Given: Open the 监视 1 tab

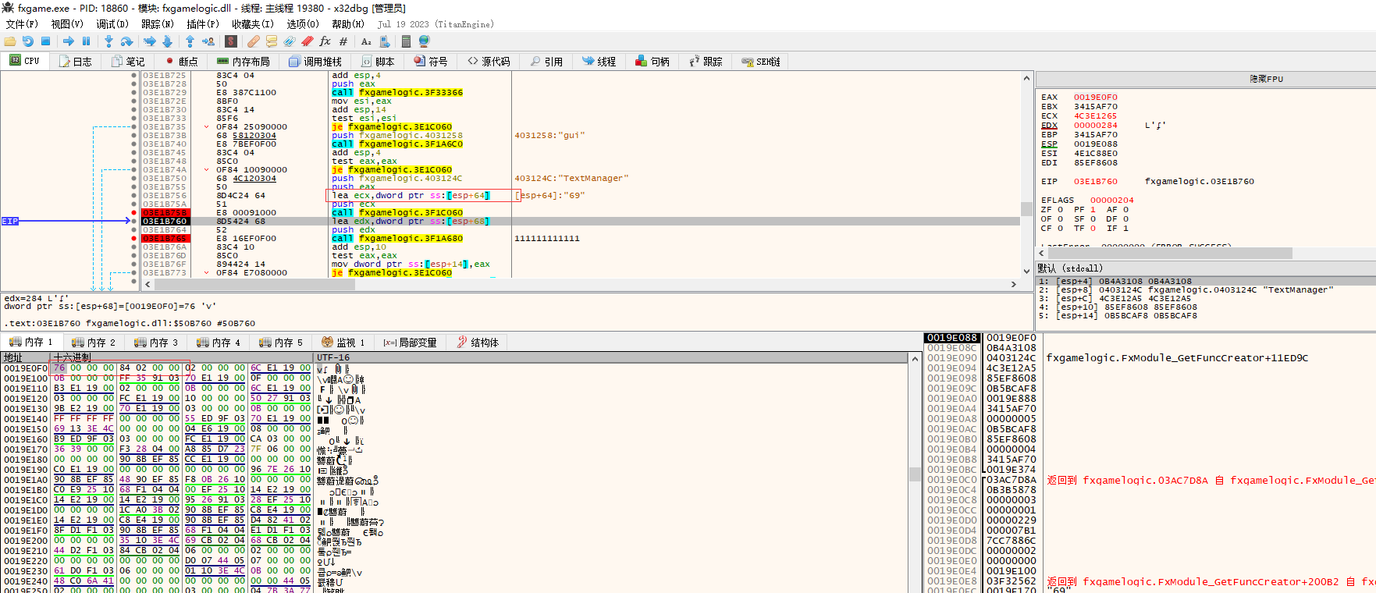Looking at the screenshot, I should click(343, 343).
